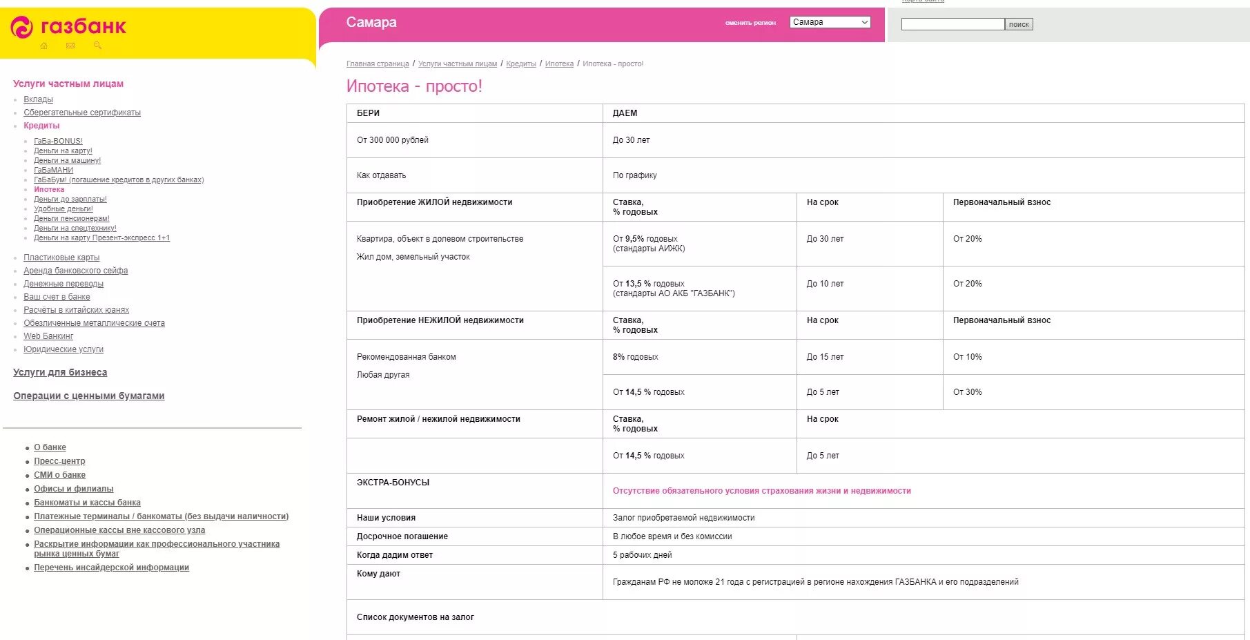Image resolution: width=1250 pixels, height=640 pixels.
Task: Click the Самара region header title
Action: tap(371, 22)
